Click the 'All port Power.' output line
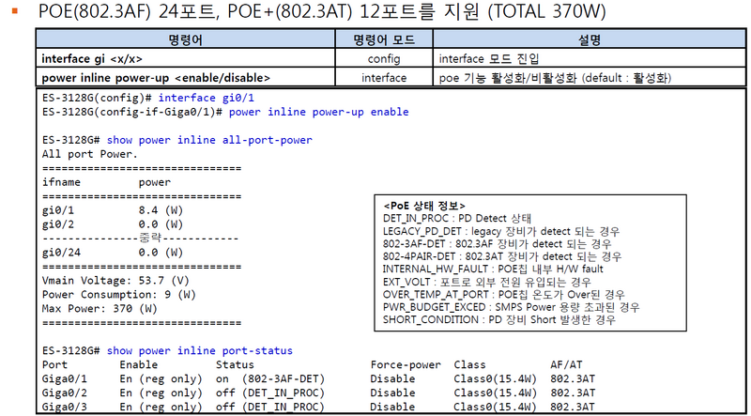 click(90, 154)
